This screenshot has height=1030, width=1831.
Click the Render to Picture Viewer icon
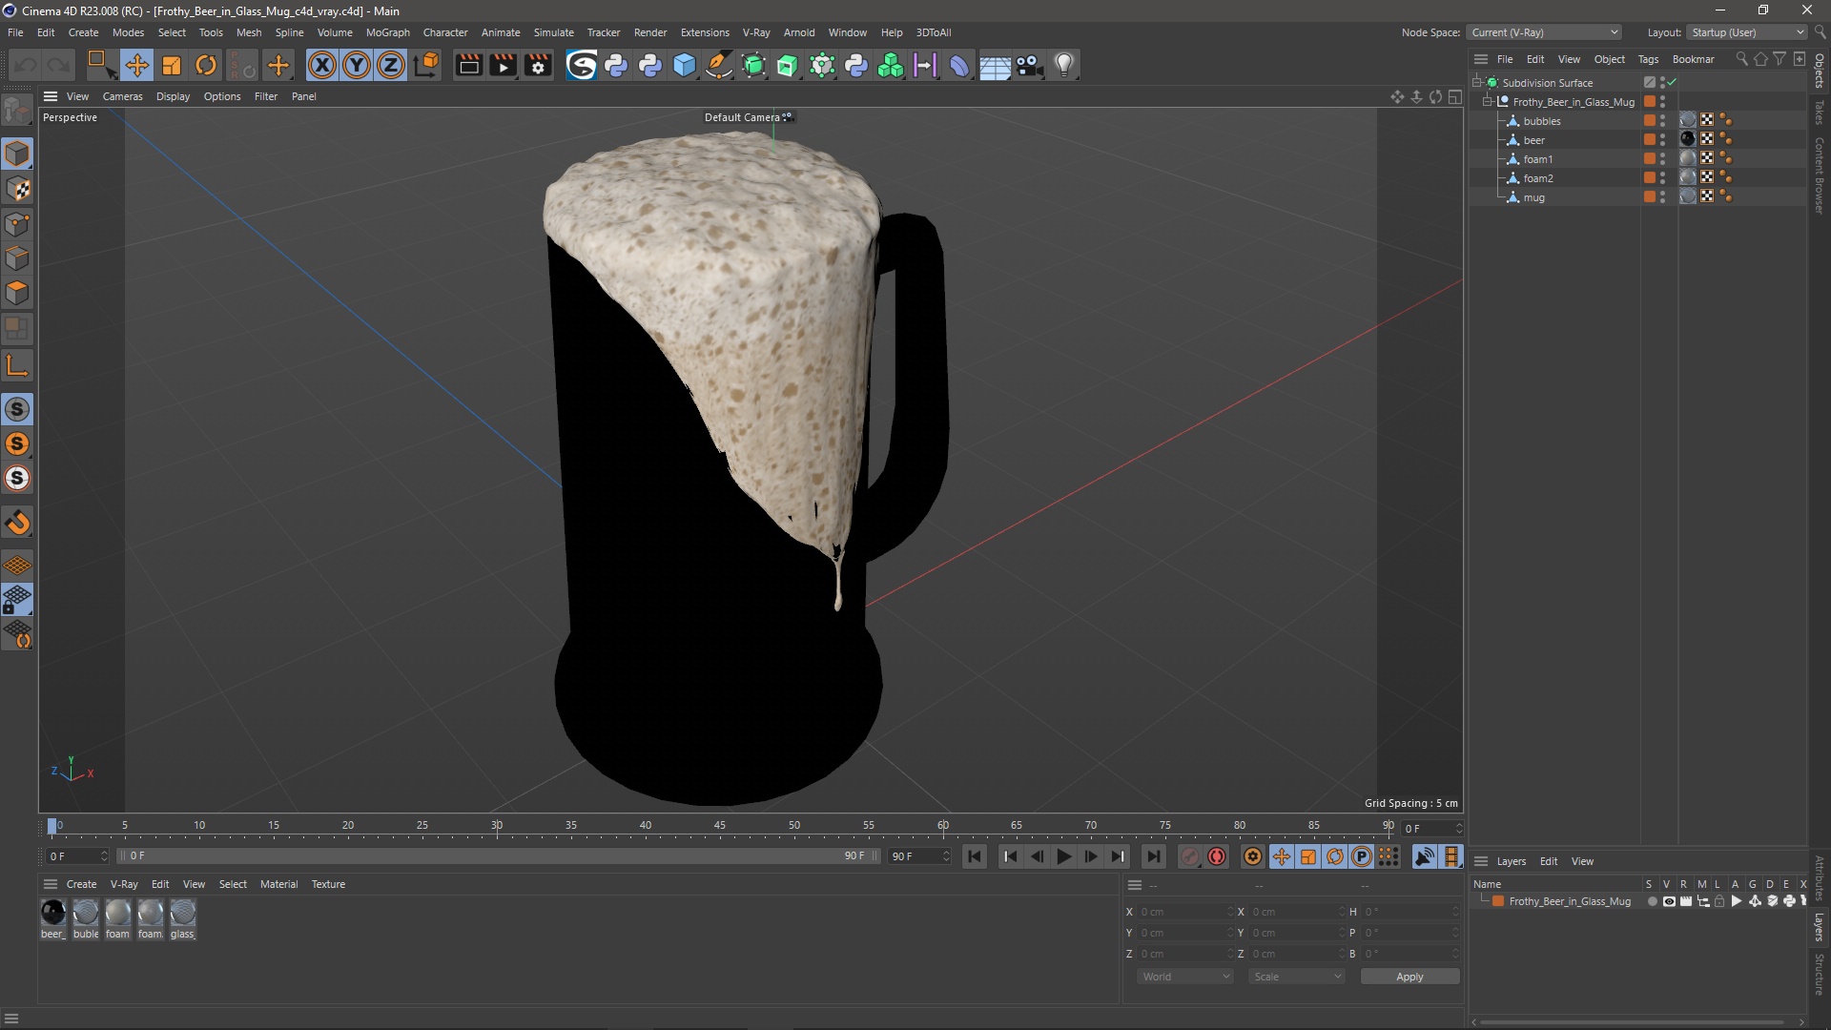[503, 65]
